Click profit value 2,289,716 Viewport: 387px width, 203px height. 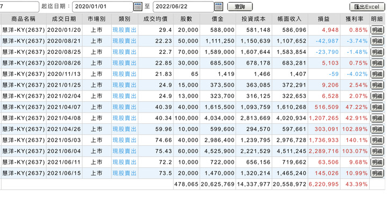pos(324,151)
